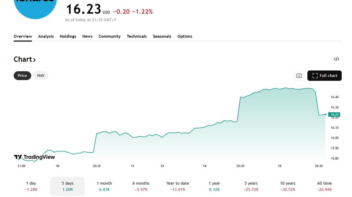Click the TradingView logo
Image resolution: width=352 pixels, height=197 pixels.
coord(34,157)
